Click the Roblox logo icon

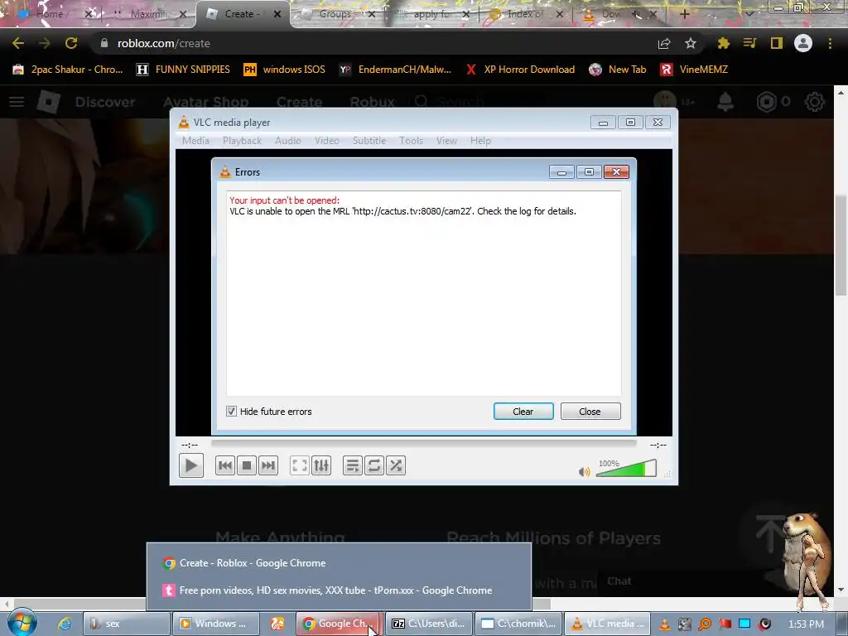click(49, 102)
